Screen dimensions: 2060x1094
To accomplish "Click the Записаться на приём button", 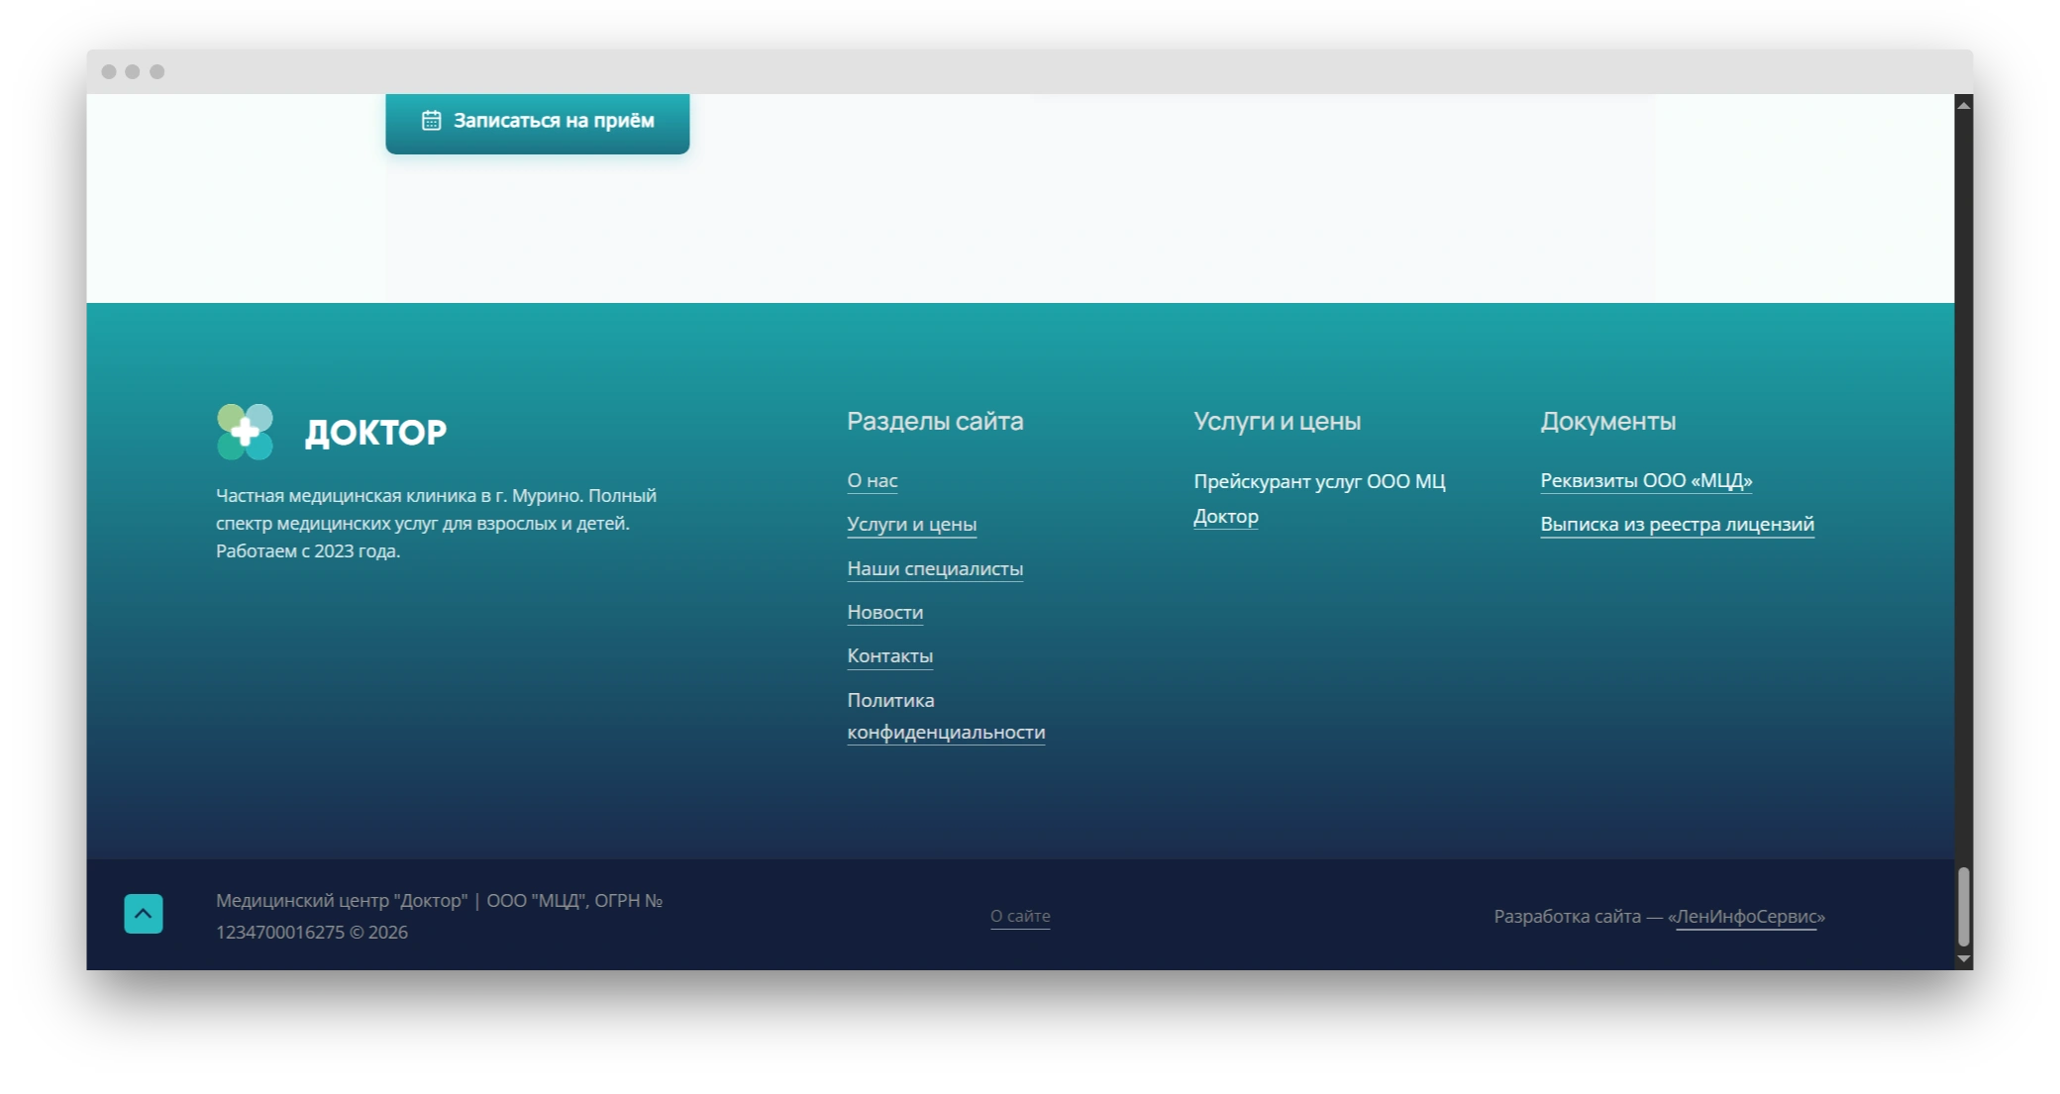I will point(538,123).
